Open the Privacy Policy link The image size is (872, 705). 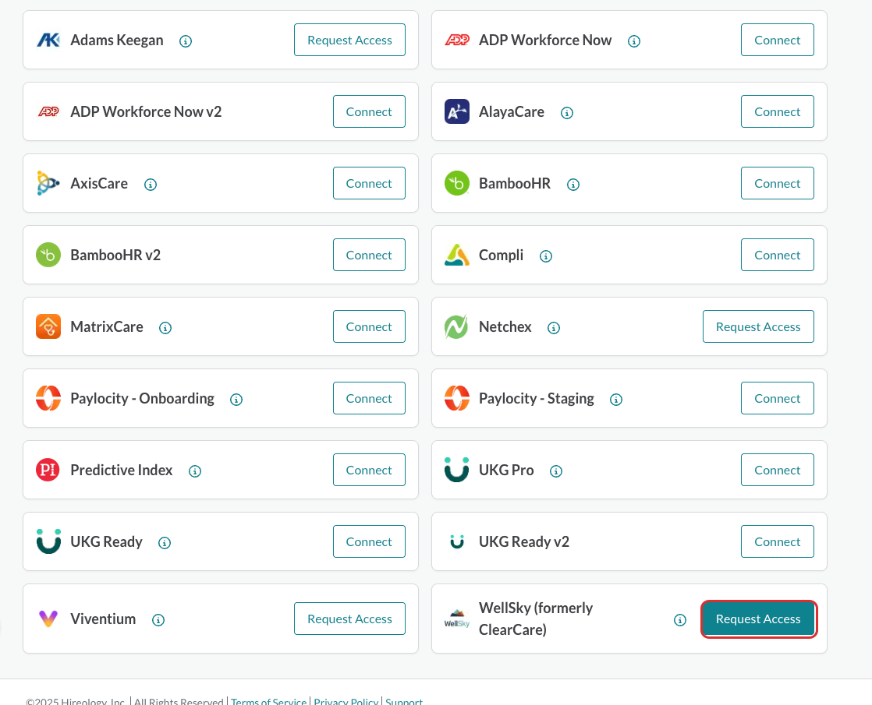click(346, 701)
